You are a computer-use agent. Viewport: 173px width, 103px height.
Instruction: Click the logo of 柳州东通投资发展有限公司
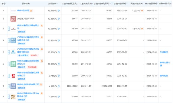click(x=13, y=29)
